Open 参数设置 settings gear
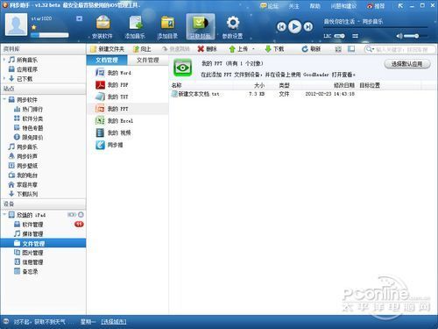The image size is (438, 329). pos(232,27)
